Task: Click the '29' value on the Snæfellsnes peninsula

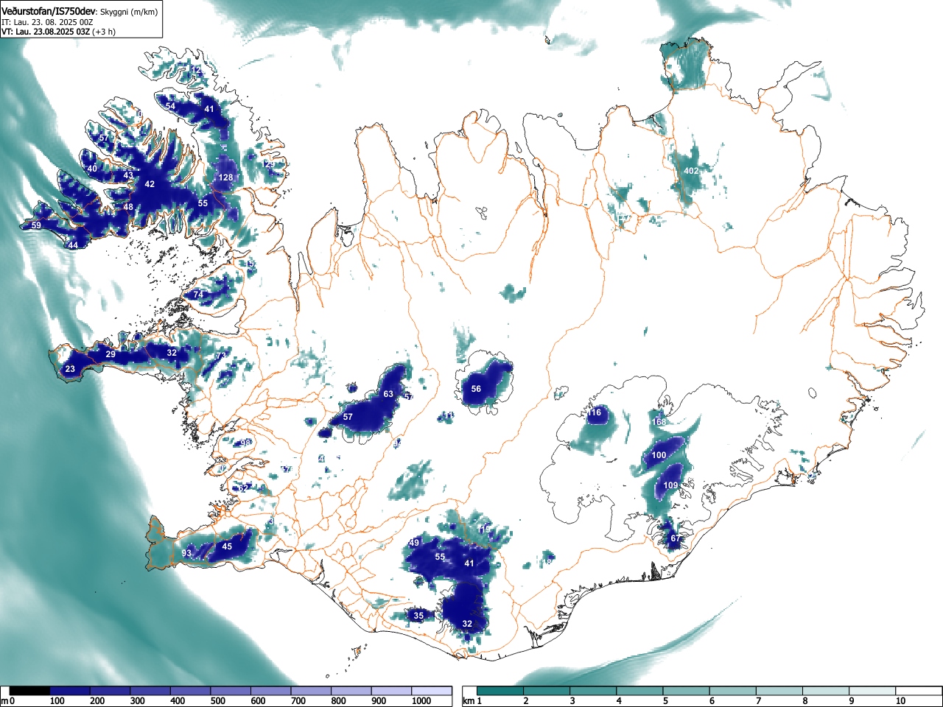Action: (111, 355)
